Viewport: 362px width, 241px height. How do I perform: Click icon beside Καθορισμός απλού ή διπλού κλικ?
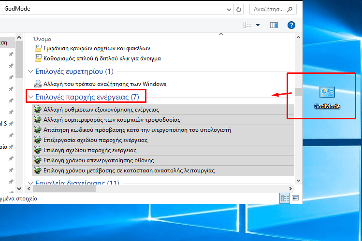click(x=38, y=58)
